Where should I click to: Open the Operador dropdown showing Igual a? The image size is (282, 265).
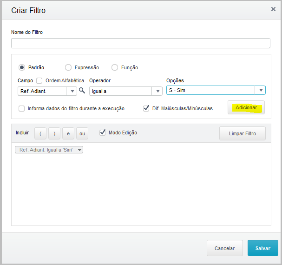(158, 91)
